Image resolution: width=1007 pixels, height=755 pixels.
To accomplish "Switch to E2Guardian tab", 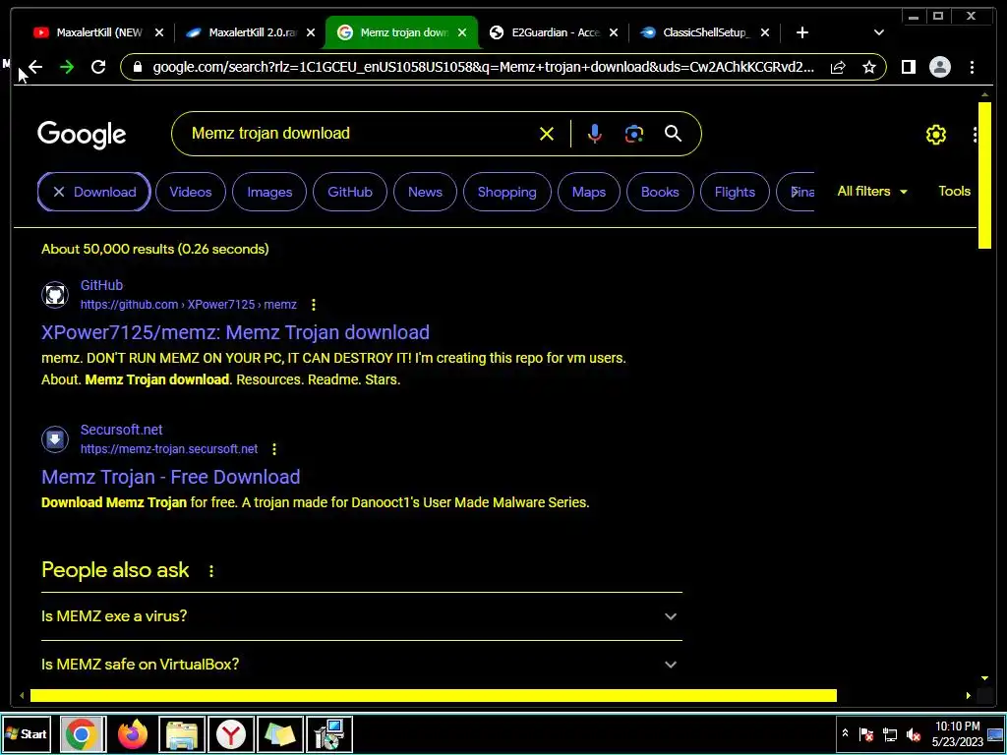I will [x=555, y=32].
